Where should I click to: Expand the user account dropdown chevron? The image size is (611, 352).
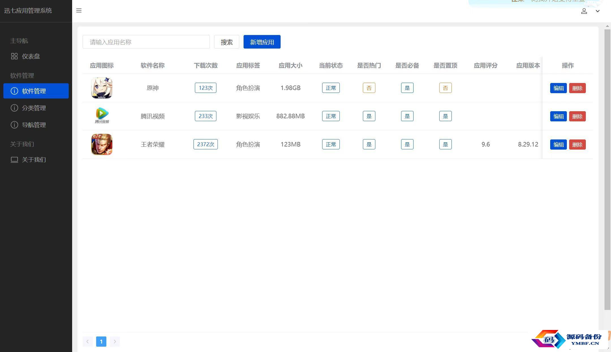click(598, 11)
